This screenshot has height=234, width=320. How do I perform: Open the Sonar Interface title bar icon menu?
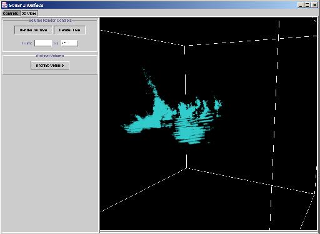(x=4, y=5)
